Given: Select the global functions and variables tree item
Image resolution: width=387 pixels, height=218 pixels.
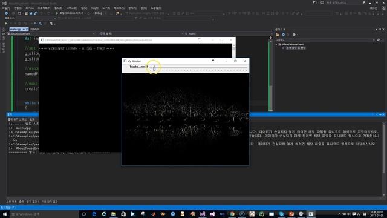Looking at the screenshot, I should pos(296,48).
